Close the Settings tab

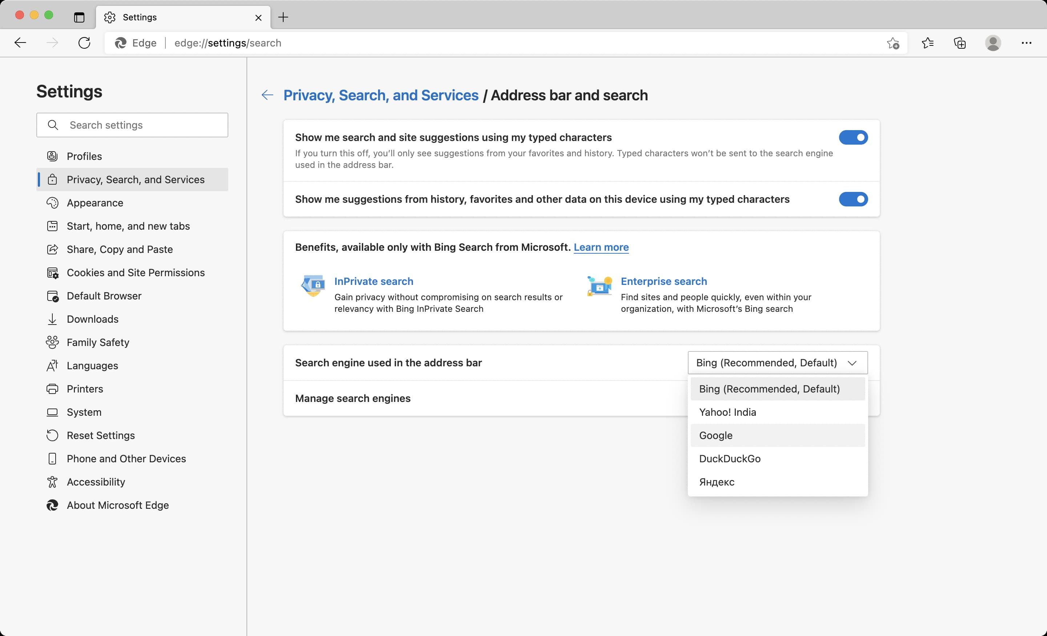[258, 17]
